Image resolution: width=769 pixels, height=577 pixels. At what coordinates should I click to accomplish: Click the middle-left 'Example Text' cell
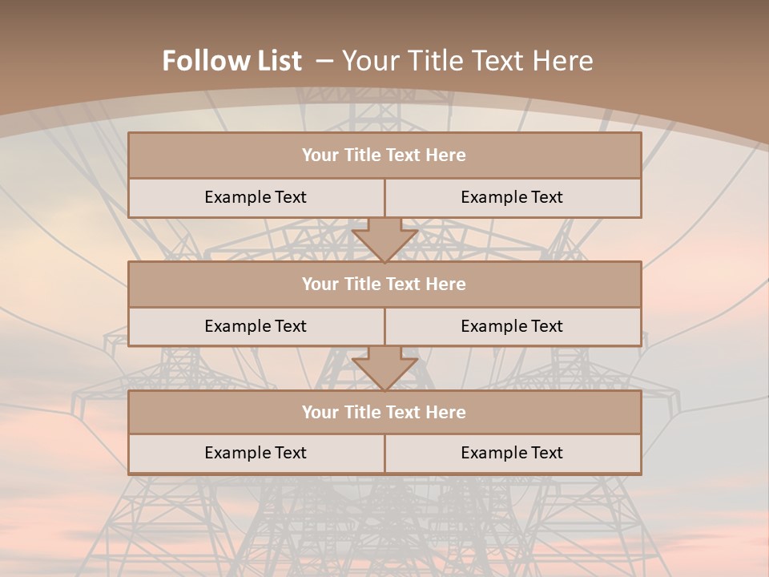click(256, 326)
